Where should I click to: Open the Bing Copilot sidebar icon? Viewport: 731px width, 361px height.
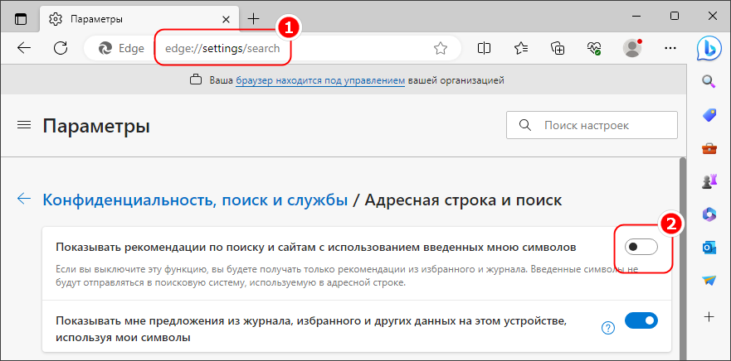click(x=709, y=48)
